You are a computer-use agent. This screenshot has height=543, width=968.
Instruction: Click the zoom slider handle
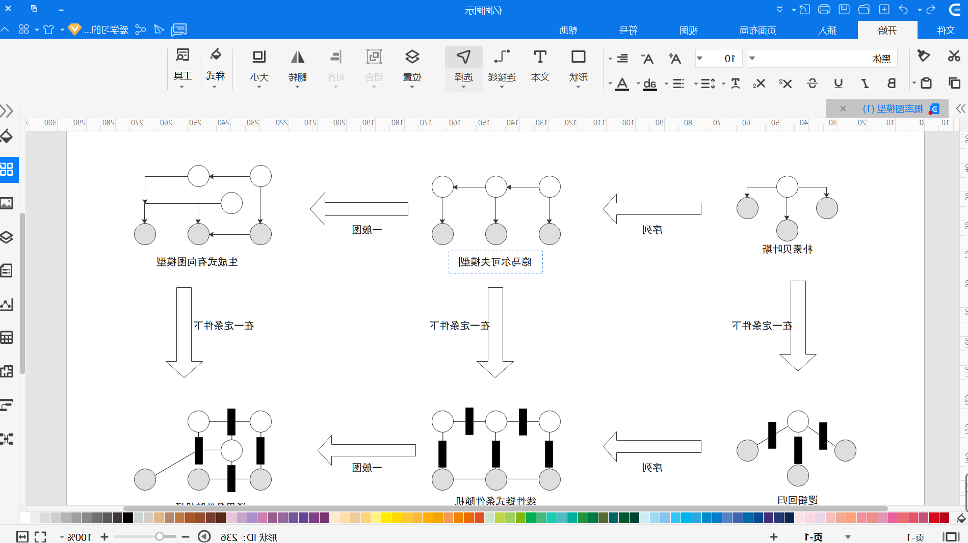coord(160,536)
